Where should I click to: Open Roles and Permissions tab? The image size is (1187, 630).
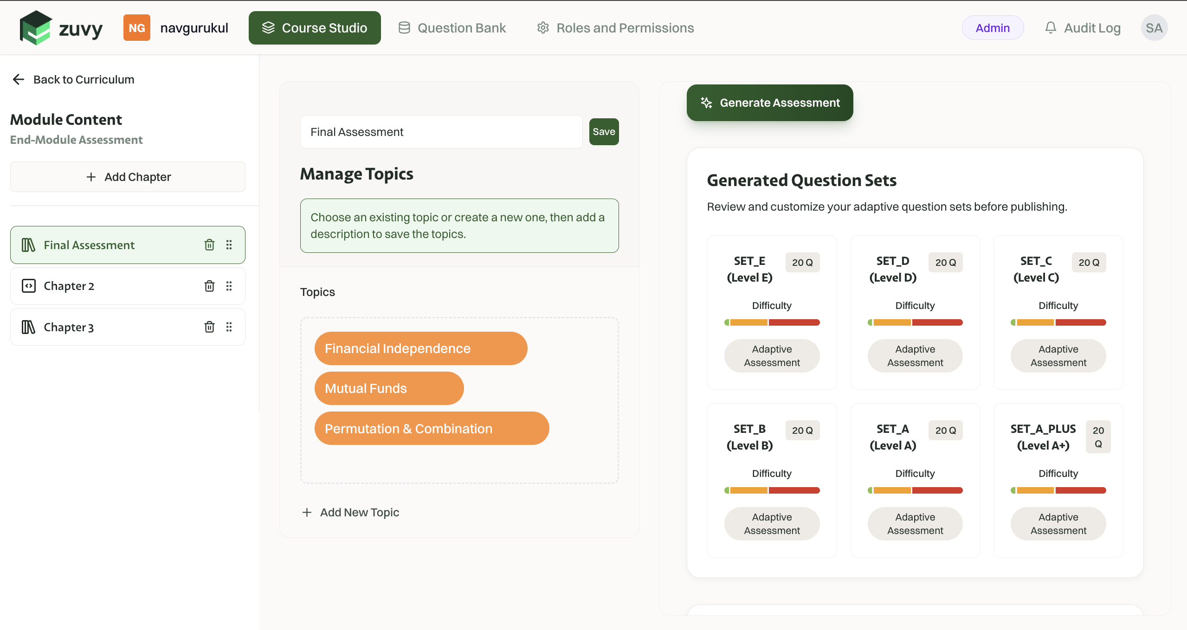click(615, 28)
